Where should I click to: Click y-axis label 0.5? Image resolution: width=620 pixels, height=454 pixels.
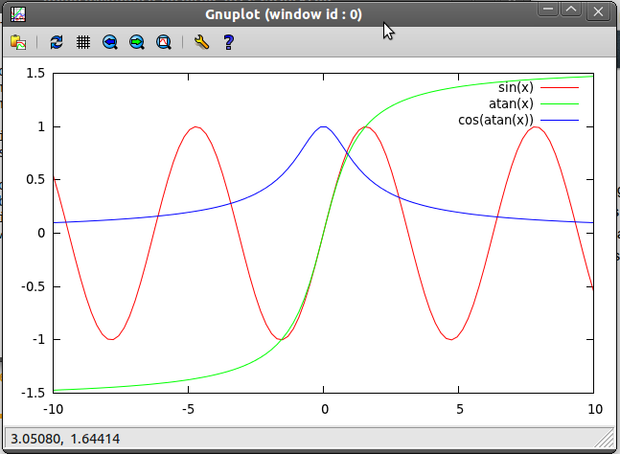(35, 179)
